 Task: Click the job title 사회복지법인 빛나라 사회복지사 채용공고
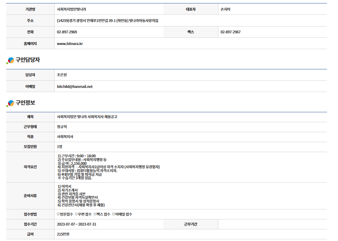tap(87, 117)
